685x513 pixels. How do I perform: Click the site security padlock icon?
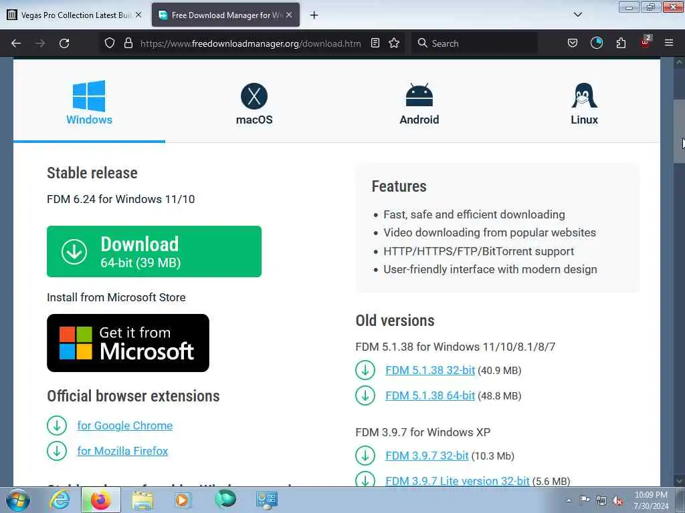pyautogui.click(x=128, y=43)
